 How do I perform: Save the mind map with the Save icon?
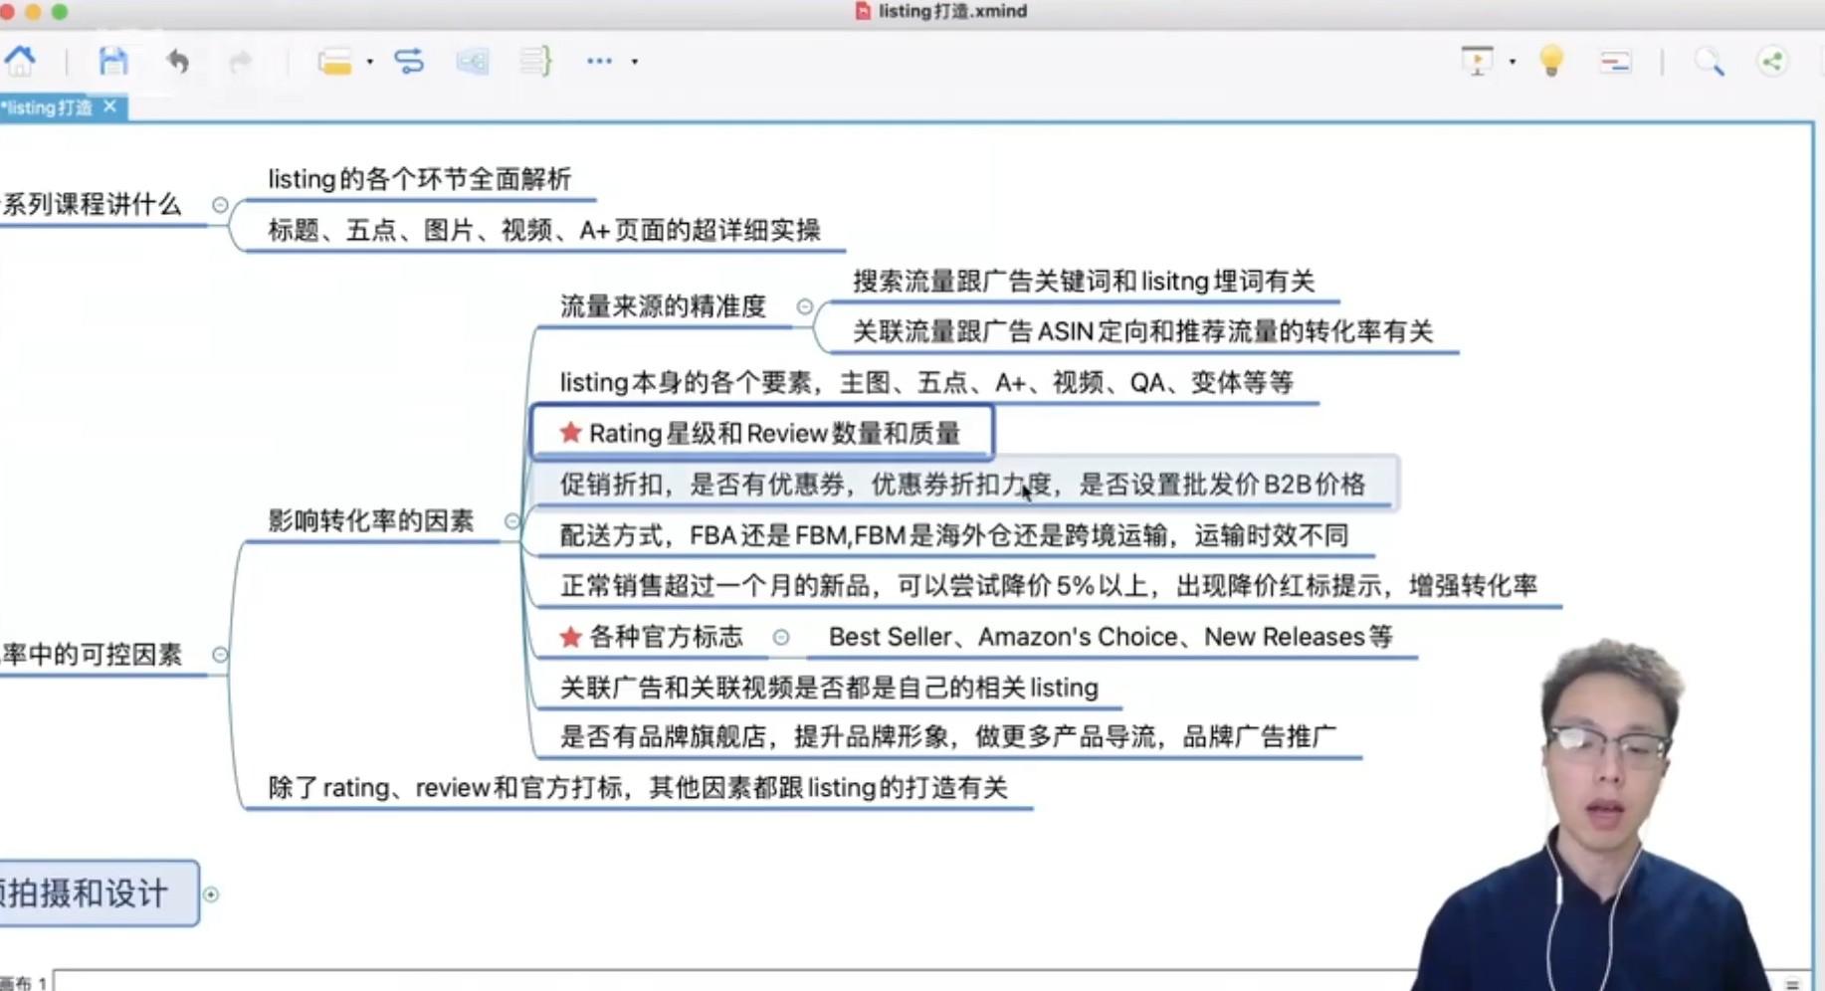pos(113,61)
